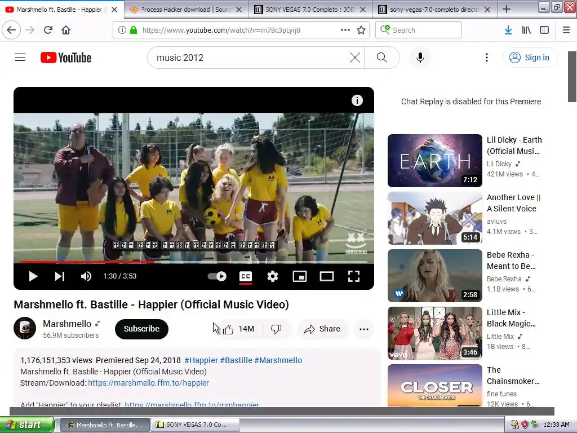Viewport: 577px width, 433px height.
Task: Click the #Marshmello hashtag
Action: tap(278, 360)
